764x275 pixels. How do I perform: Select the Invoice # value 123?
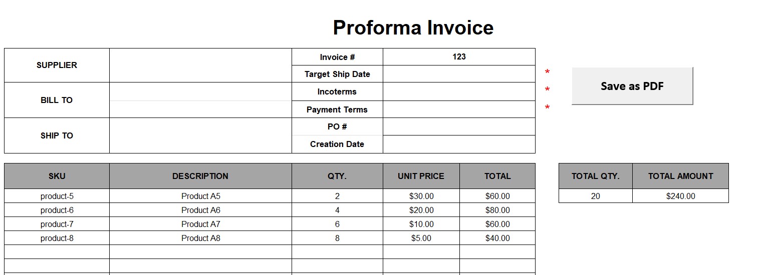pos(459,57)
